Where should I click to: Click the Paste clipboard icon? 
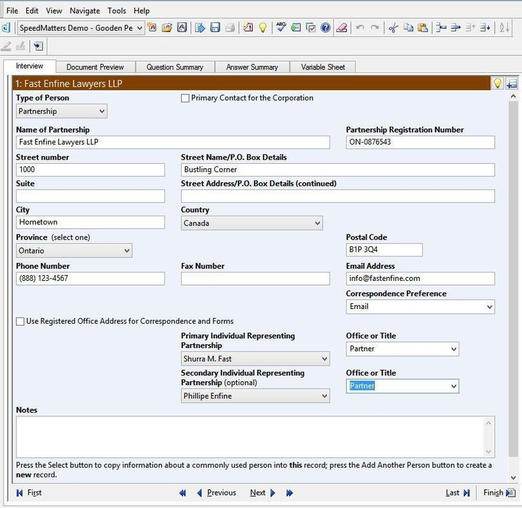tap(423, 28)
